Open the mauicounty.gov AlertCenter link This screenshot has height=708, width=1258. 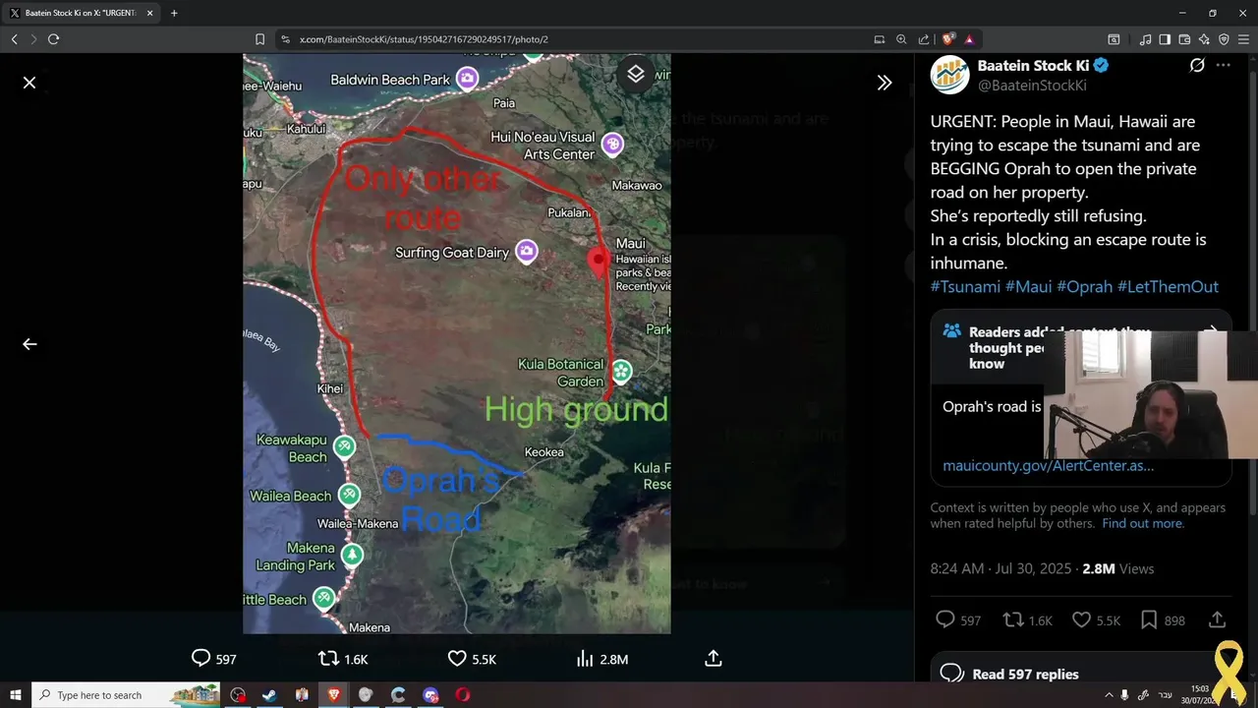click(1048, 466)
